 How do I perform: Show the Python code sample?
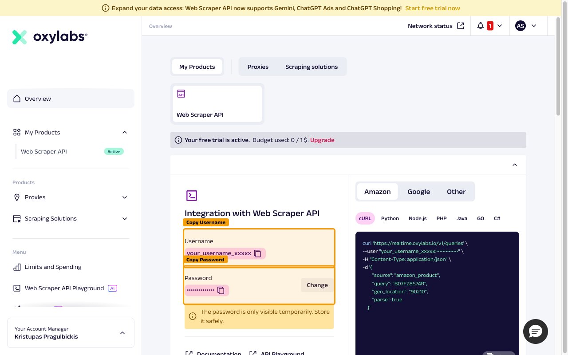(x=390, y=218)
